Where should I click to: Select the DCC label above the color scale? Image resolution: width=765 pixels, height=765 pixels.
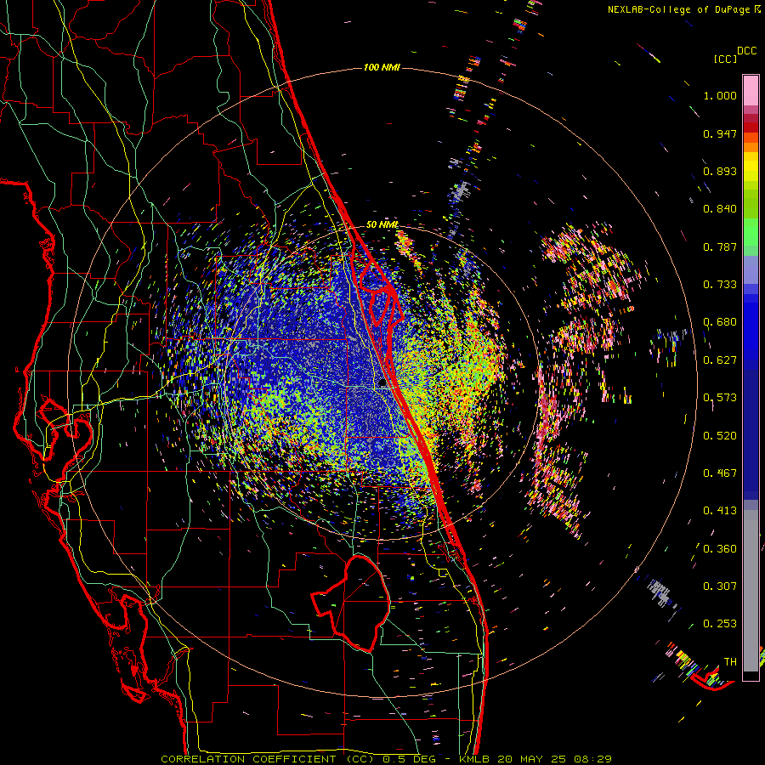747,51
